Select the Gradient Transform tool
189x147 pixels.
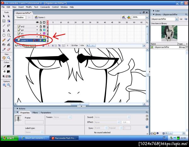[x=9, y=21]
